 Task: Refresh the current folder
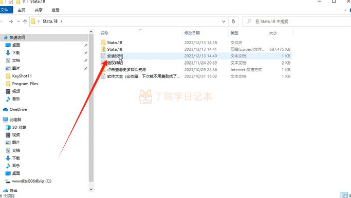233,22
